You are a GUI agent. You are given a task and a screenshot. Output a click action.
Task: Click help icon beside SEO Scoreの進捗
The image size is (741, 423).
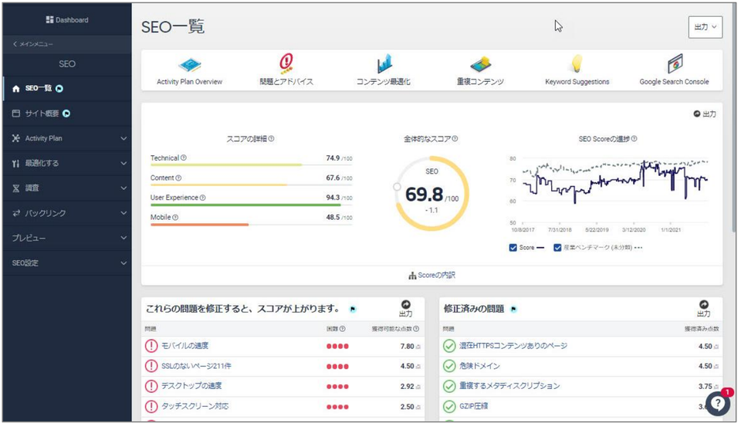click(634, 139)
